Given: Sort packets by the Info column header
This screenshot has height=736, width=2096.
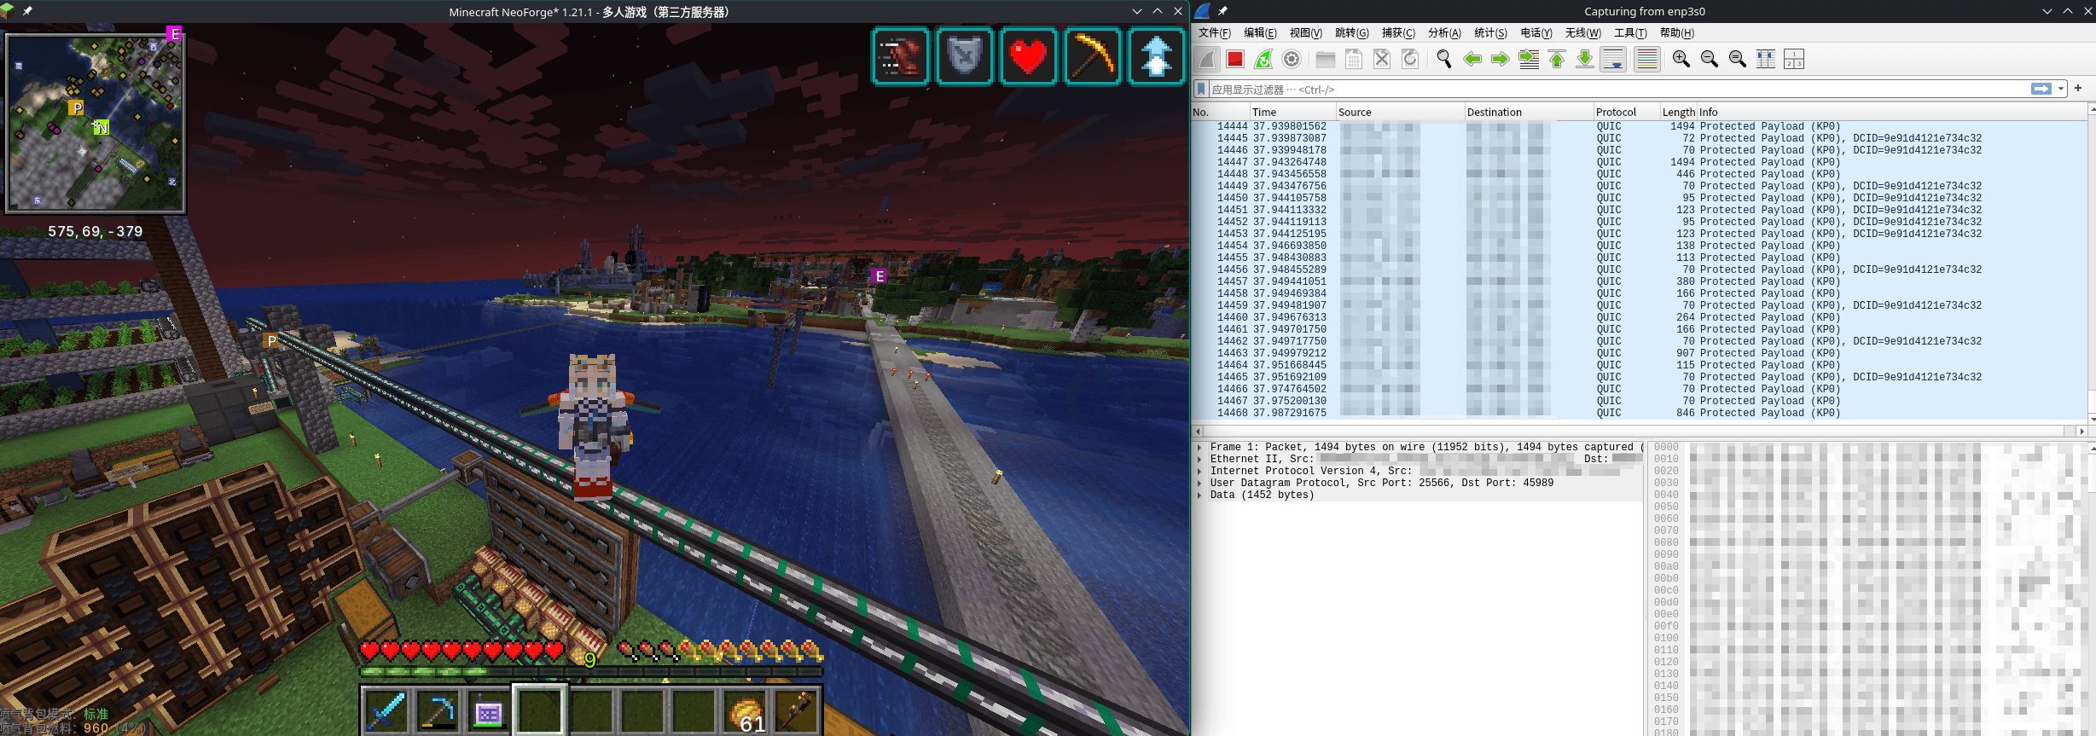Looking at the screenshot, I should coord(1891,112).
